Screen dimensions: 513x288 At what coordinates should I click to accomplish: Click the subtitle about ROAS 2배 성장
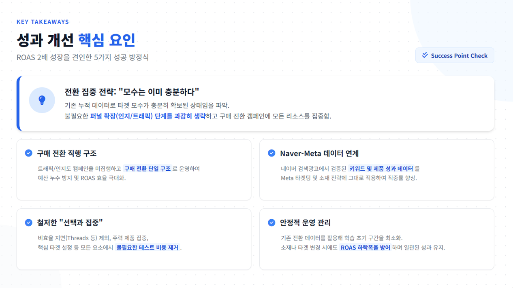(83, 57)
